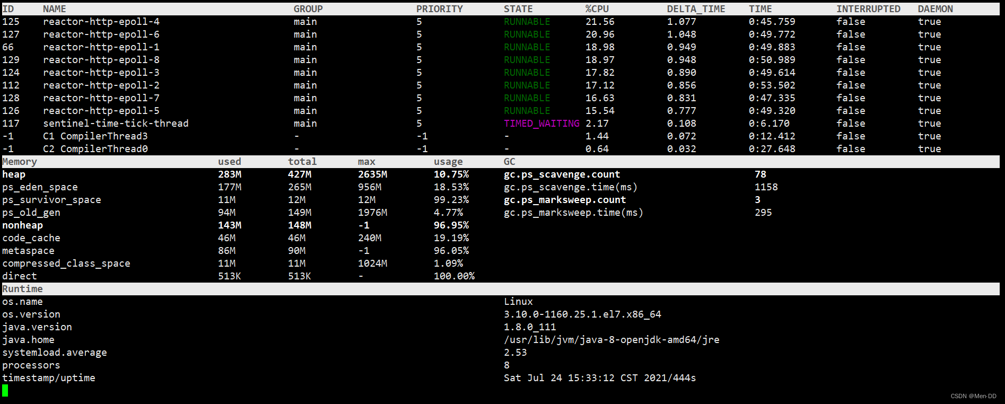Viewport: 1005px width, 404px height.
Task: Select thread name reactor-http-epoll-8
Action: (101, 60)
